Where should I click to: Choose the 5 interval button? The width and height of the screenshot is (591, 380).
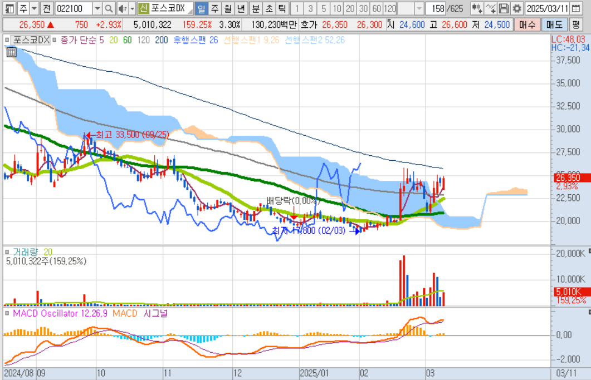[x=324, y=8]
